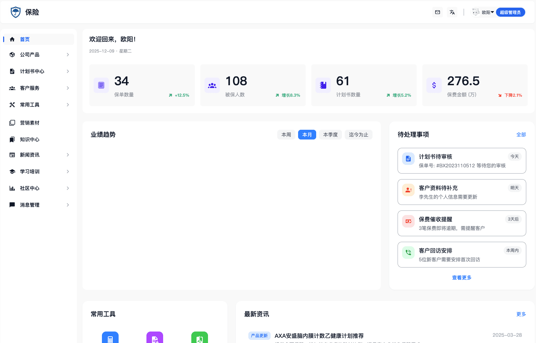Viewport: 536px width, 343px height.
Task: Click the language switch icon in the header
Action: click(x=452, y=12)
